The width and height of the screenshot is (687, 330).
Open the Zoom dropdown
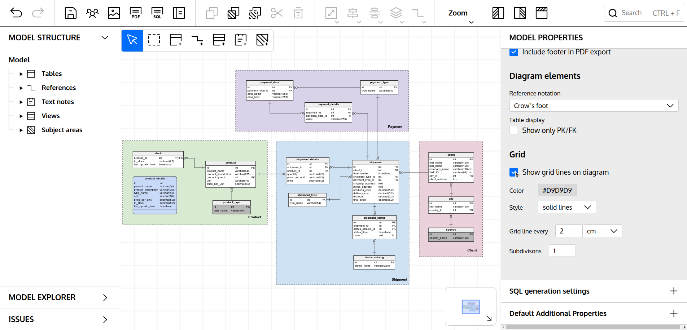461,15
